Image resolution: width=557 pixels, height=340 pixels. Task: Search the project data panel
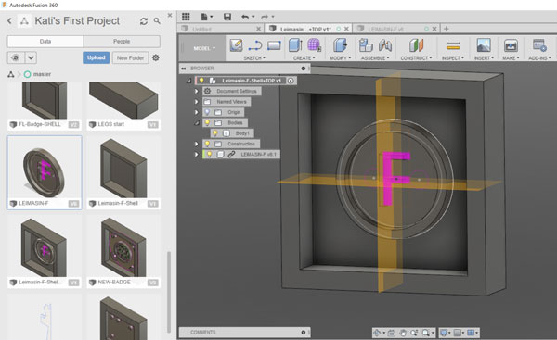tap(157, 21)
